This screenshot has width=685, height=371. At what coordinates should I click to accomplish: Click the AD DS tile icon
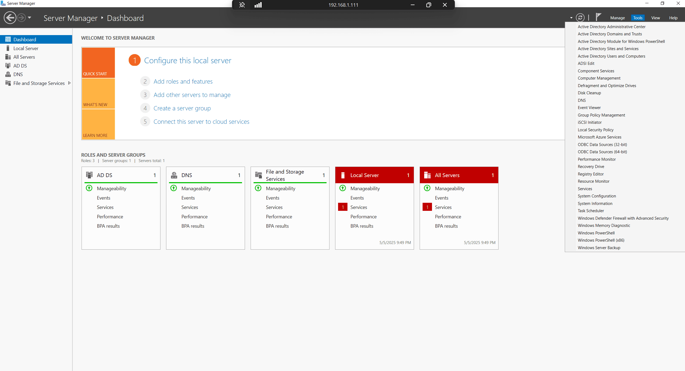(x=89, y=175)
